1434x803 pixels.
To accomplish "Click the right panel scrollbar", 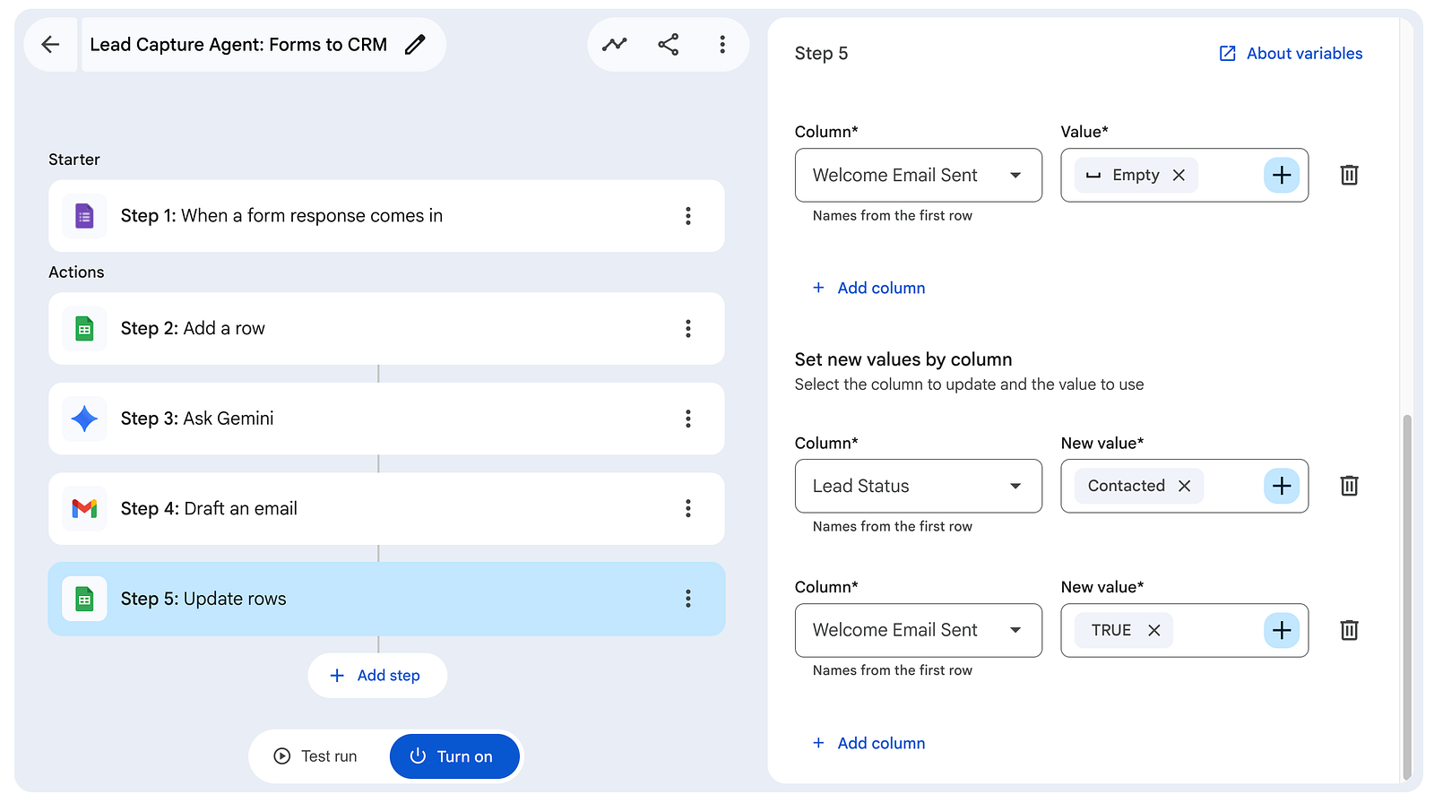I will (x=1407, y=596).
